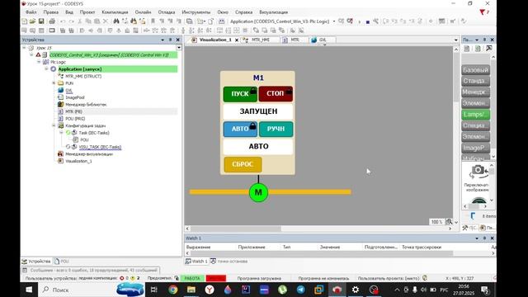Screen dimensions: 528x297
Task: Open the Файл menu
Action: click(31, 12)
